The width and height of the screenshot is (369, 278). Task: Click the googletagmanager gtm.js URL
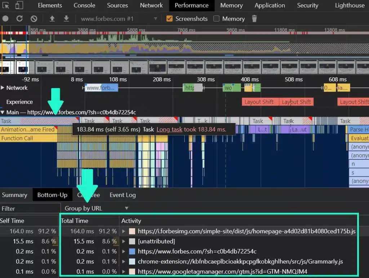[x=222, y=272]
